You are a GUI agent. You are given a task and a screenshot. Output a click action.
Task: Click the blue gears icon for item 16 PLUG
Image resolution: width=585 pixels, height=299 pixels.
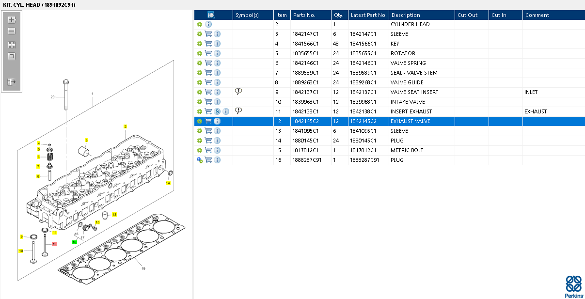click(x=199, y=160)
